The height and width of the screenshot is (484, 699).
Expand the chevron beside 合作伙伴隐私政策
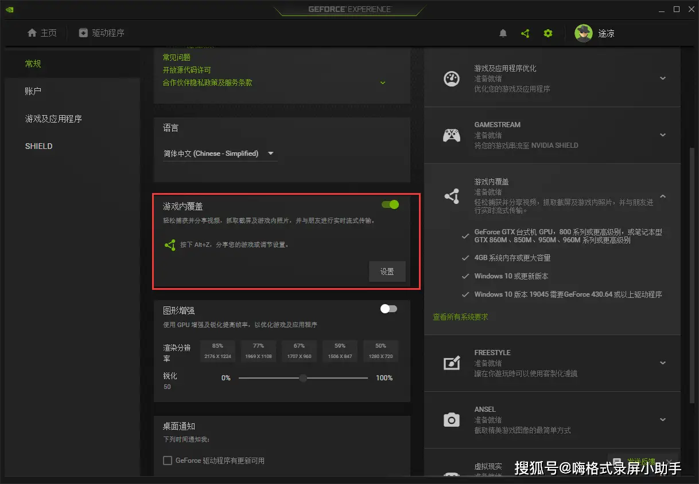tap(383, 82)
